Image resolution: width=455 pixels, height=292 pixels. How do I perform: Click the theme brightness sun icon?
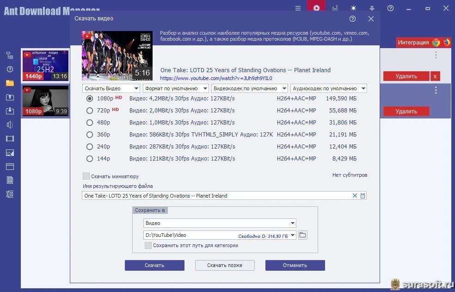(353, 8)
